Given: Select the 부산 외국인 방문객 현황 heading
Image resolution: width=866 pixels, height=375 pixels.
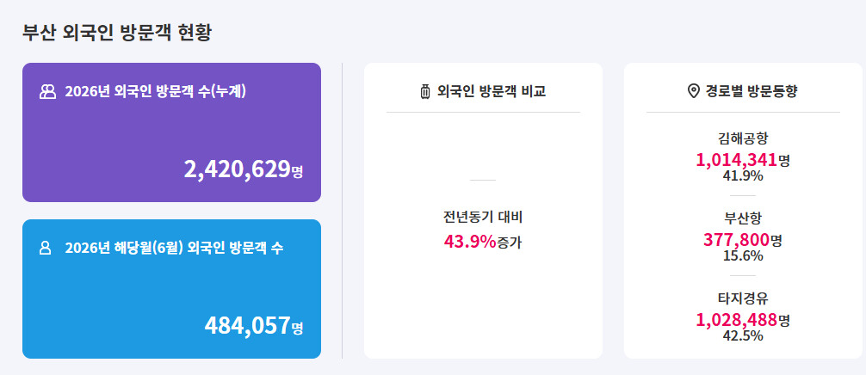Looking at the screenshot, I should click(x=117, y=32).
